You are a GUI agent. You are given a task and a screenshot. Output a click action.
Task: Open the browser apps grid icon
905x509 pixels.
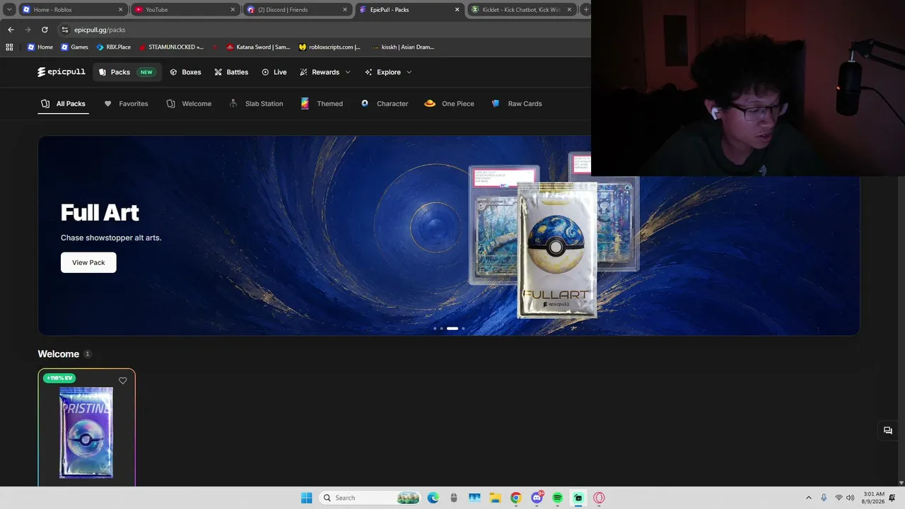coord(9,47)
